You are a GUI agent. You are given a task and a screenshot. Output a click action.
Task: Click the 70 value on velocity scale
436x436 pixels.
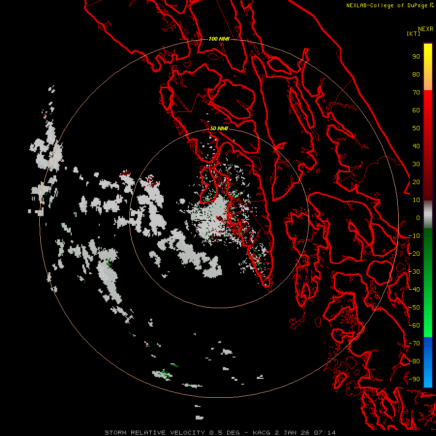click(x=416, y=93)
